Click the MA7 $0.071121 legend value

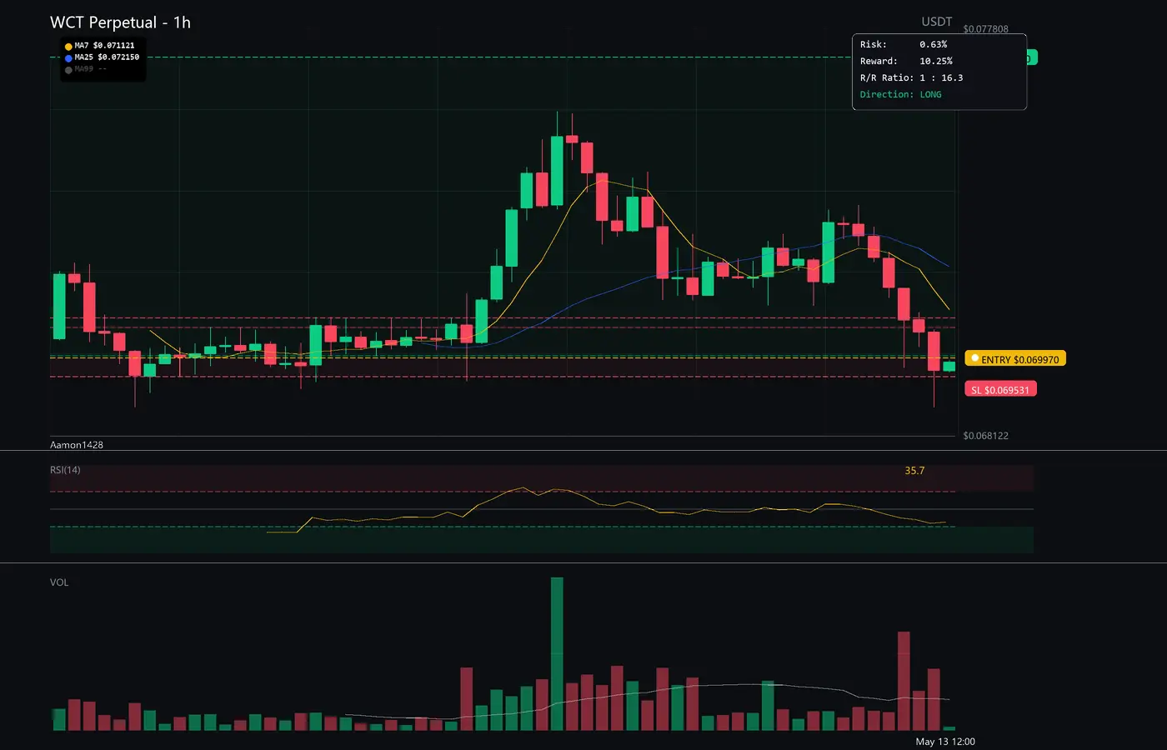pos(104,46)
